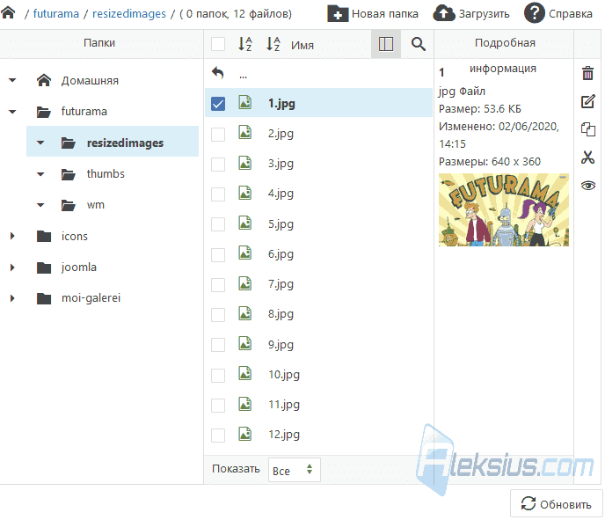Select moi-galerei folder in tree

pos(91,298)
